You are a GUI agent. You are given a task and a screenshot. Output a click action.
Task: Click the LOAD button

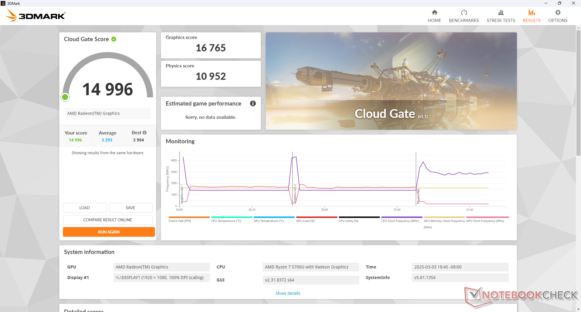(84, 208)
